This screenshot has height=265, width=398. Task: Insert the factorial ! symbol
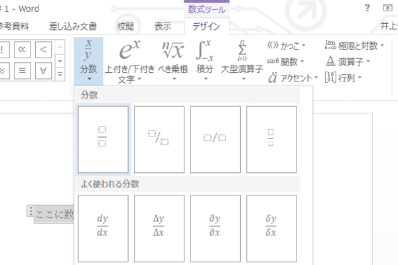click(4, 50)
